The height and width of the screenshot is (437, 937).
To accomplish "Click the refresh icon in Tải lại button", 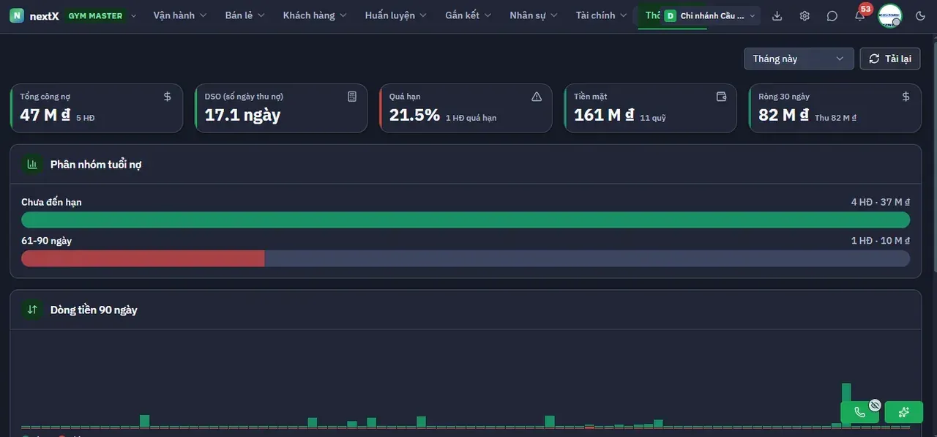I will [874, 59].
